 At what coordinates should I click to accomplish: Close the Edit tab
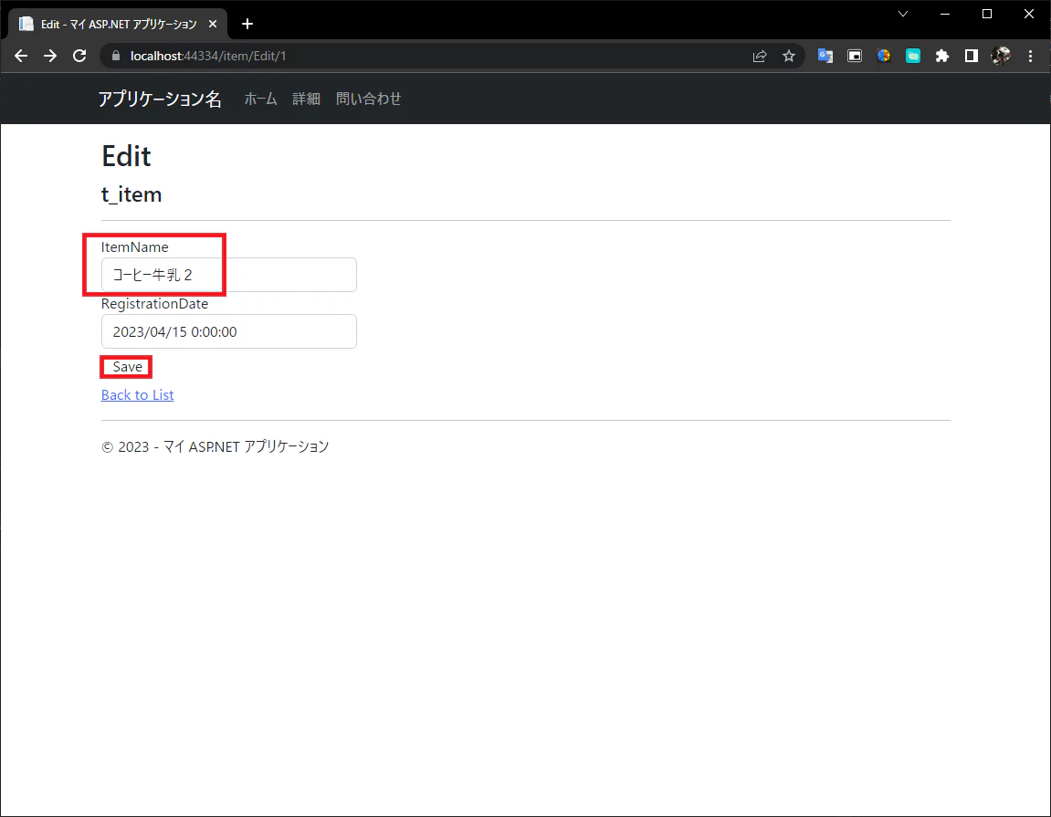pyautogui.click(x=213, y=24)
